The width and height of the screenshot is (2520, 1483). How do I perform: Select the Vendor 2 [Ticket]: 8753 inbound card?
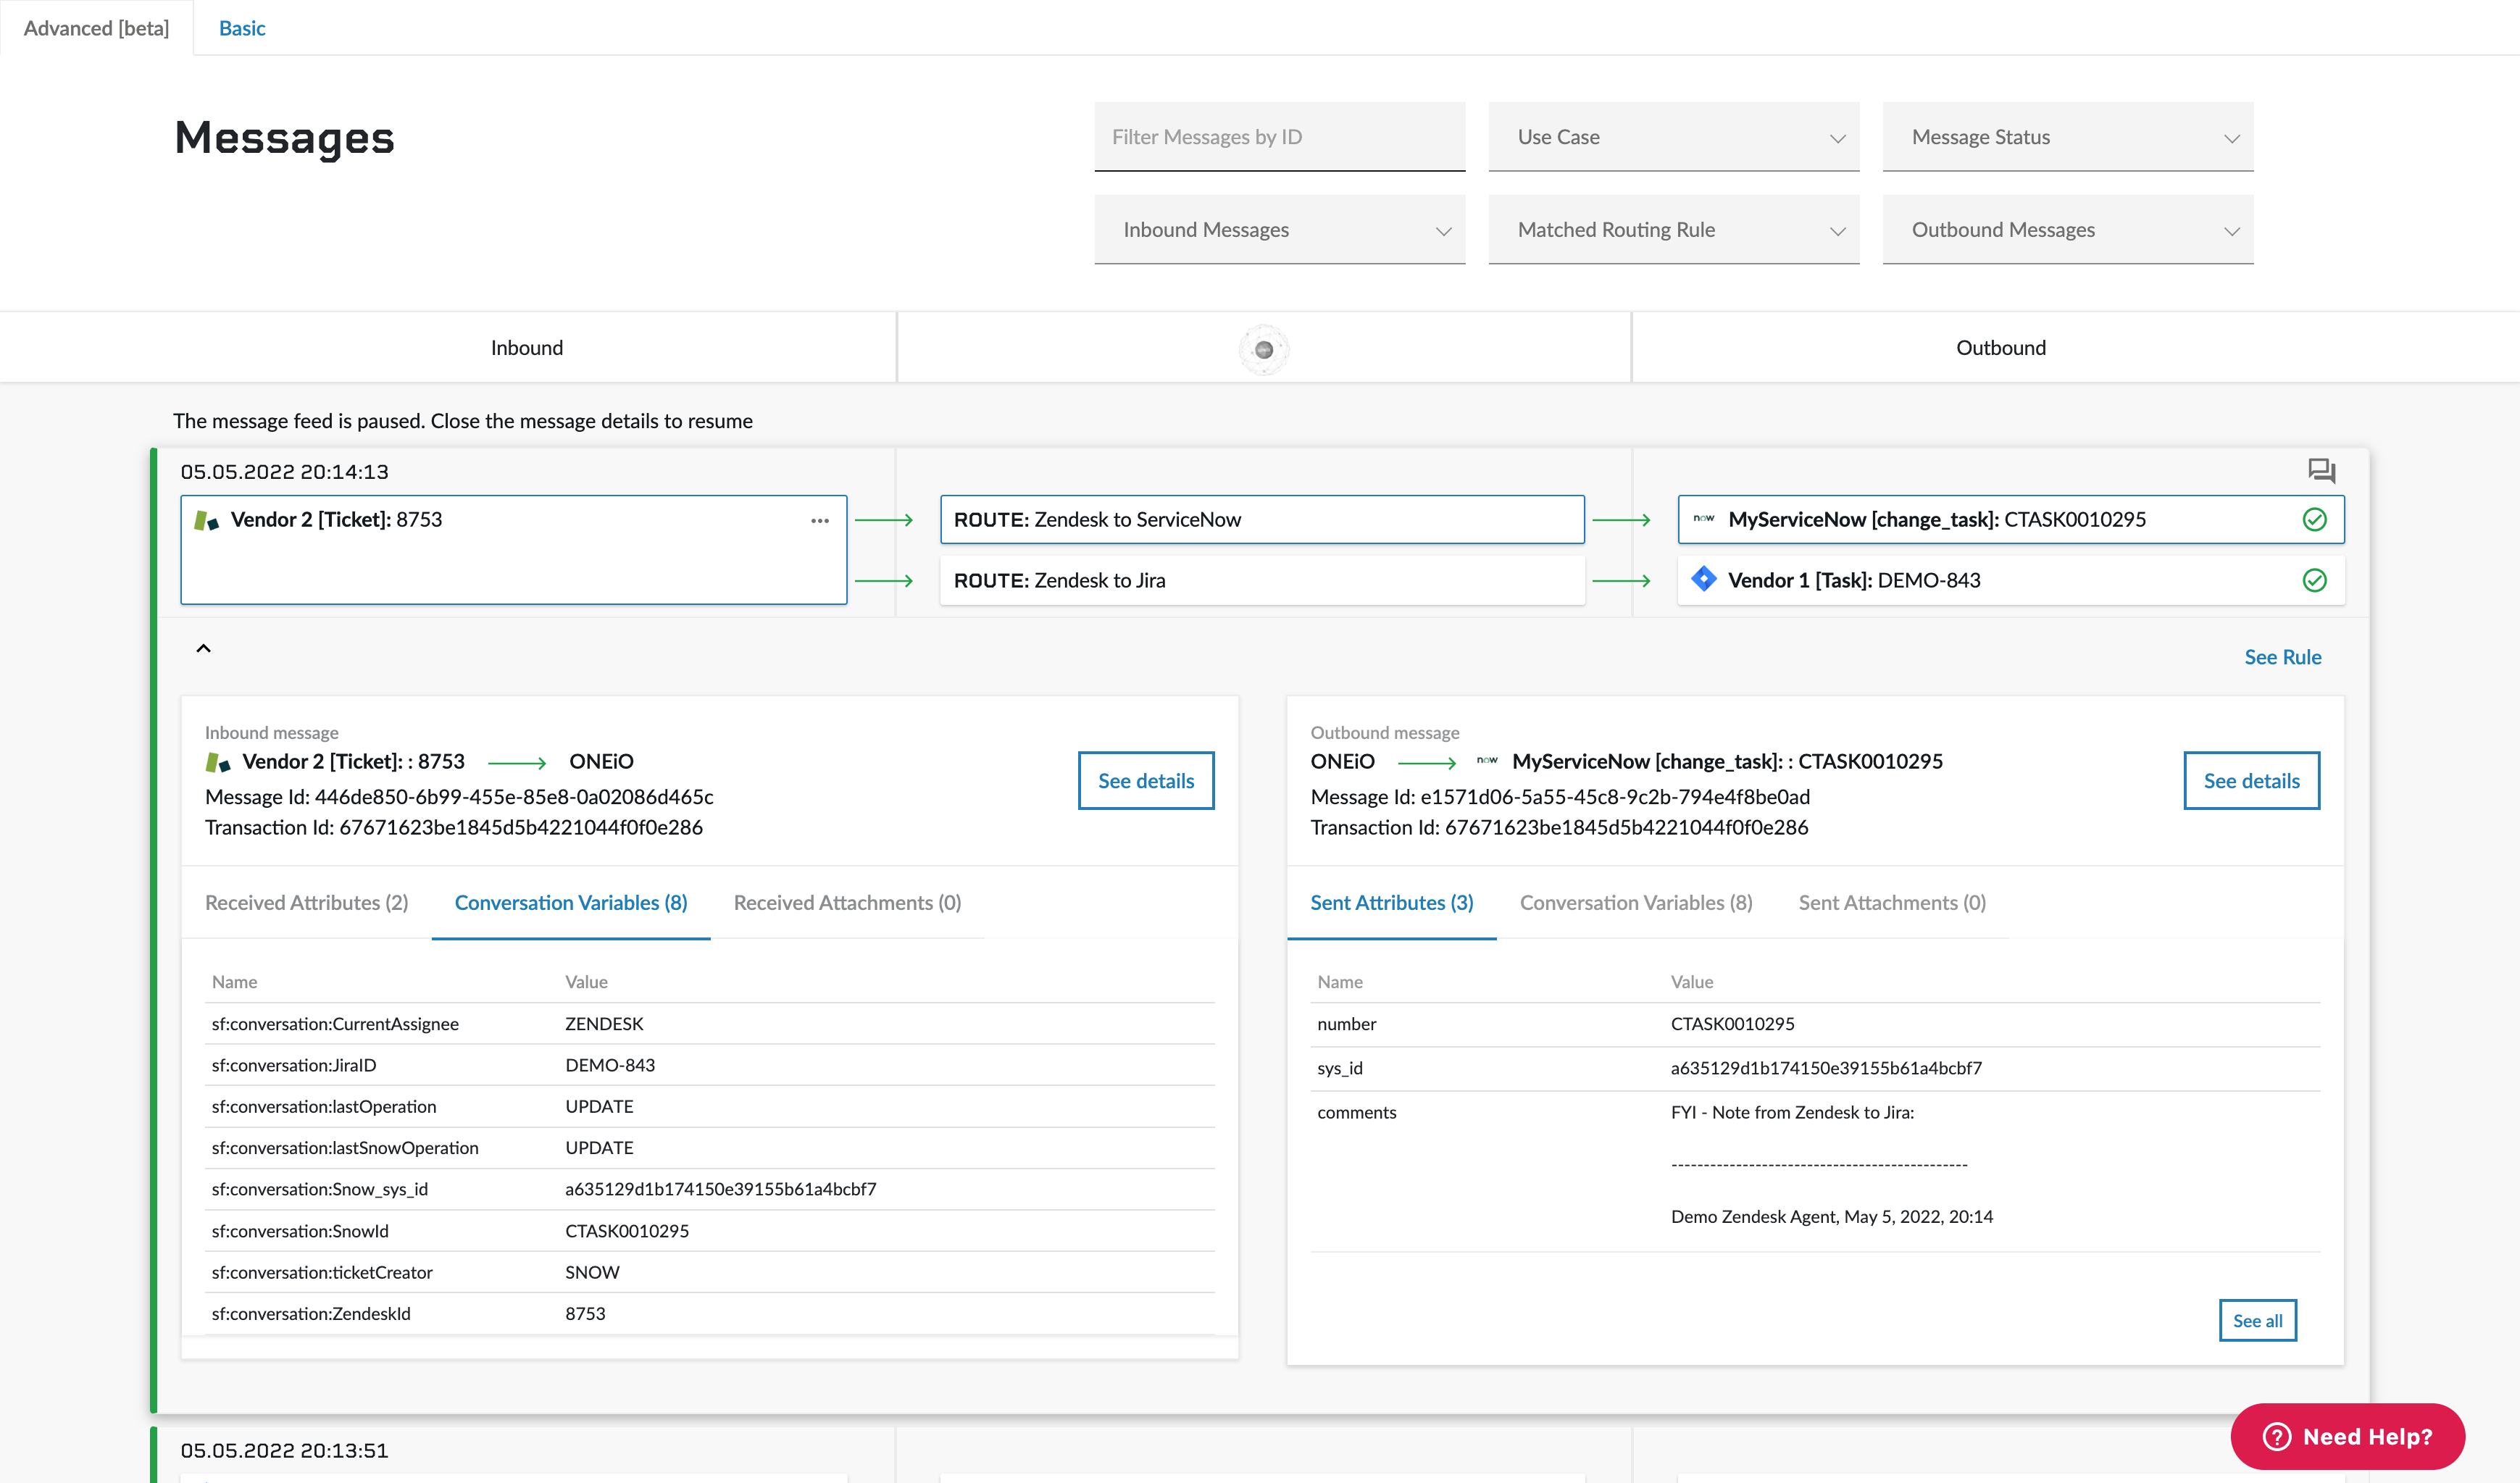[x=513, y=550]
